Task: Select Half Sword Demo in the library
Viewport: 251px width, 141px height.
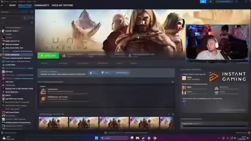Action: [12, 112]
